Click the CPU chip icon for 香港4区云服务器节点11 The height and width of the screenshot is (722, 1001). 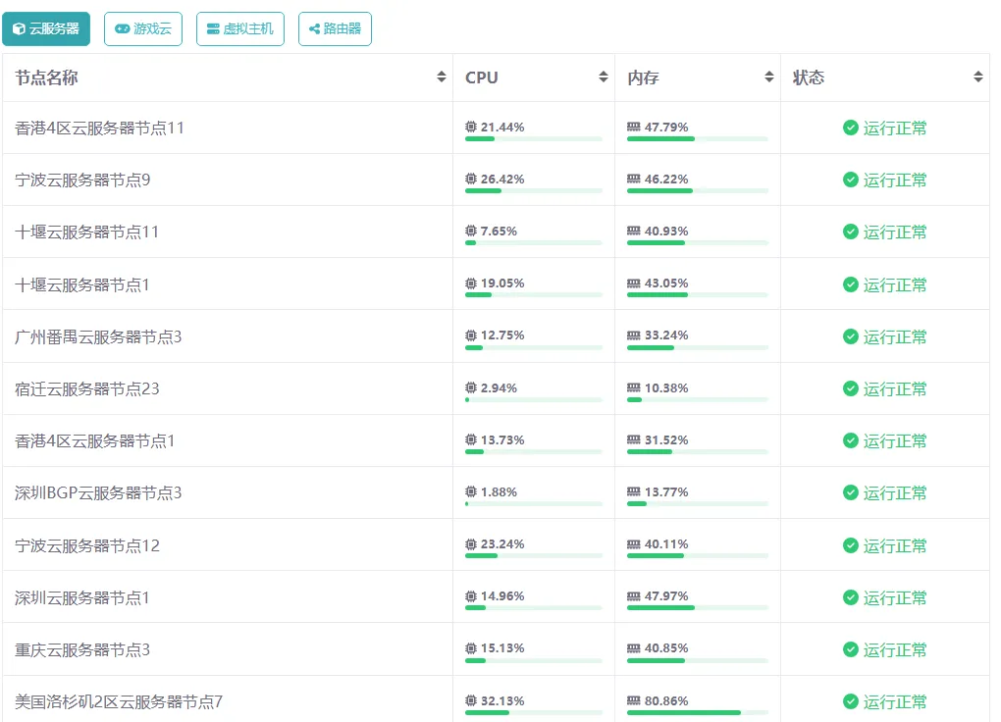[x=471, y=128]
